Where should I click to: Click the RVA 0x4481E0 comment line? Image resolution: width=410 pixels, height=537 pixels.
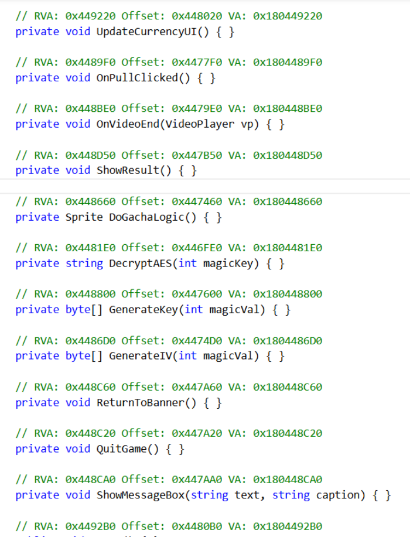click(169, 248)
